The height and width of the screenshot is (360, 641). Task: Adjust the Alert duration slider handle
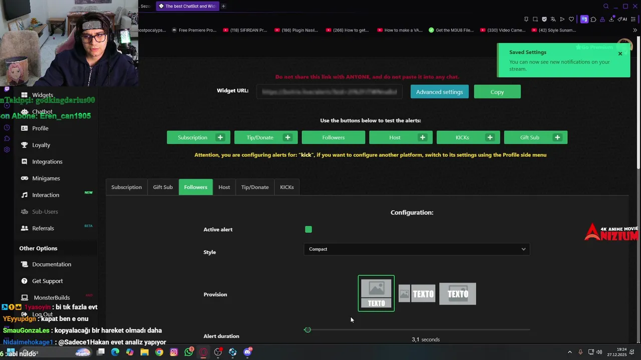307,330
